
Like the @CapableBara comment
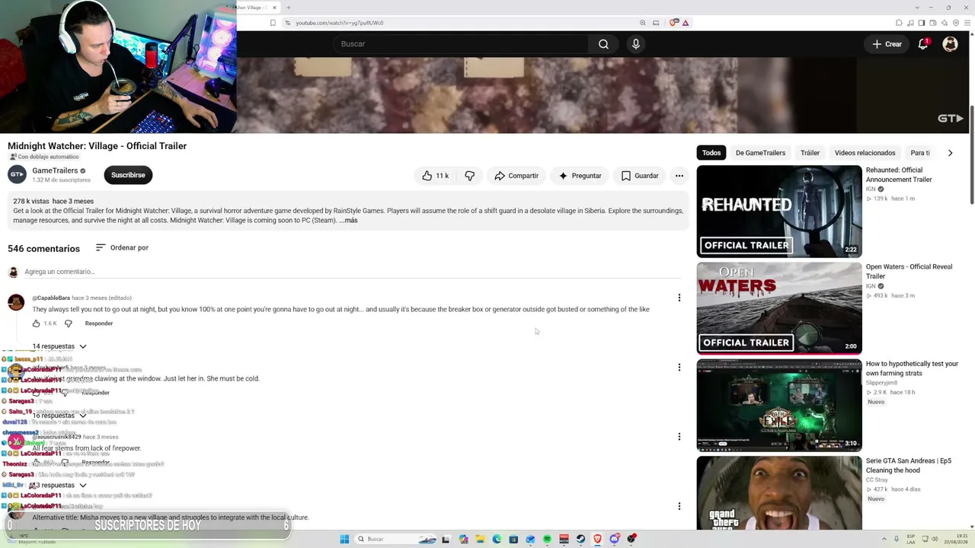[36, 323]
